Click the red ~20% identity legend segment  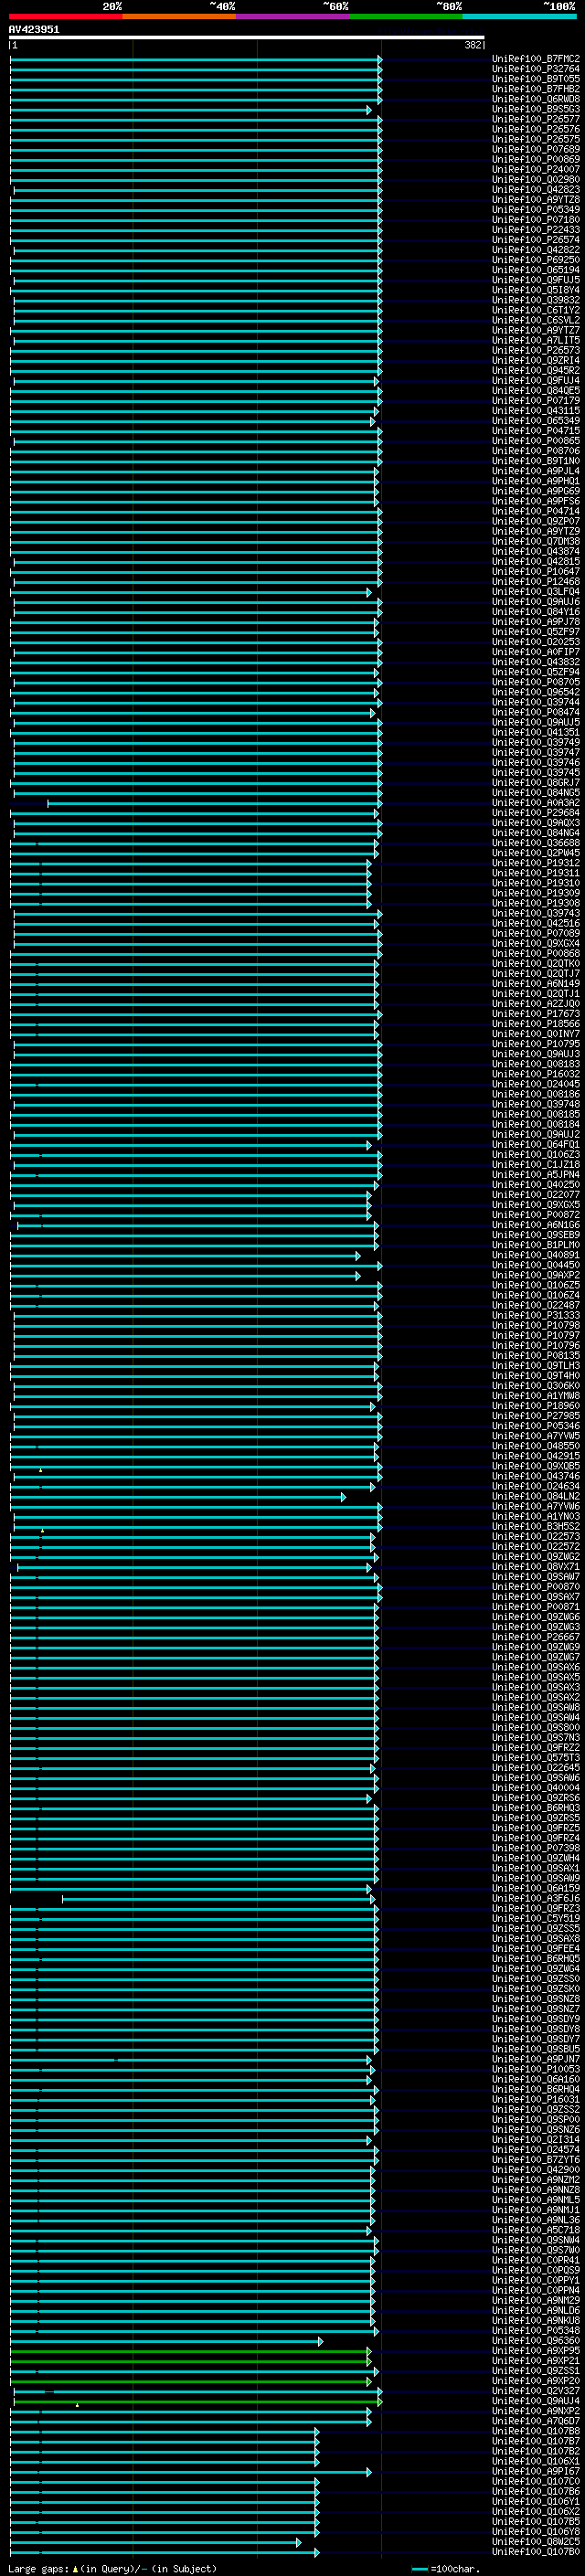pos(65,16)
